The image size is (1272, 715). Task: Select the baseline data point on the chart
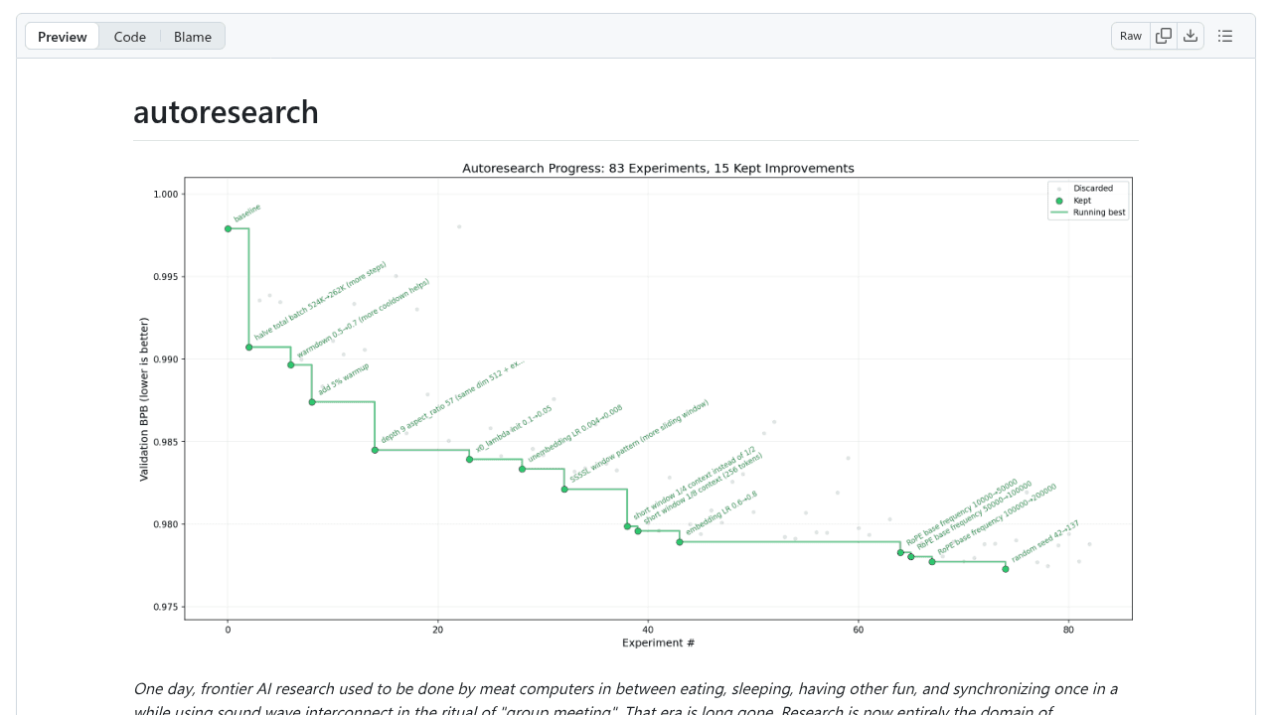(x=227, y=228)
